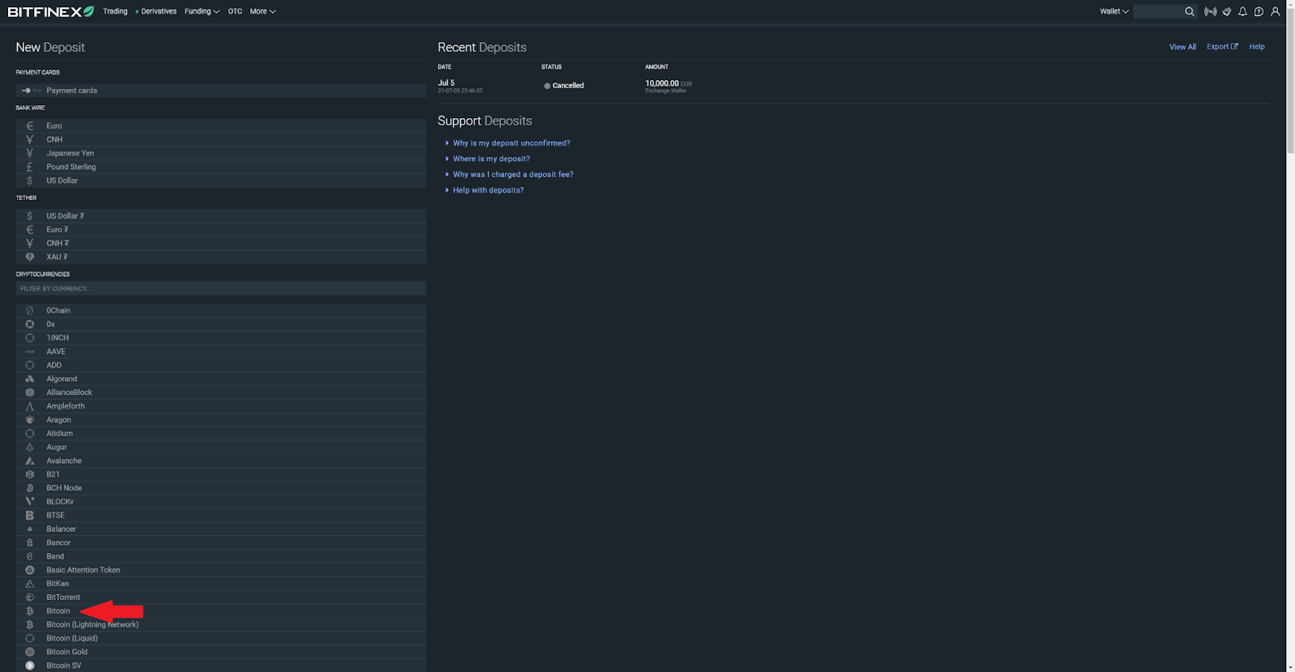Click the bank wire Euro symbol icon

pyautogui.click(x=30, y=125)
